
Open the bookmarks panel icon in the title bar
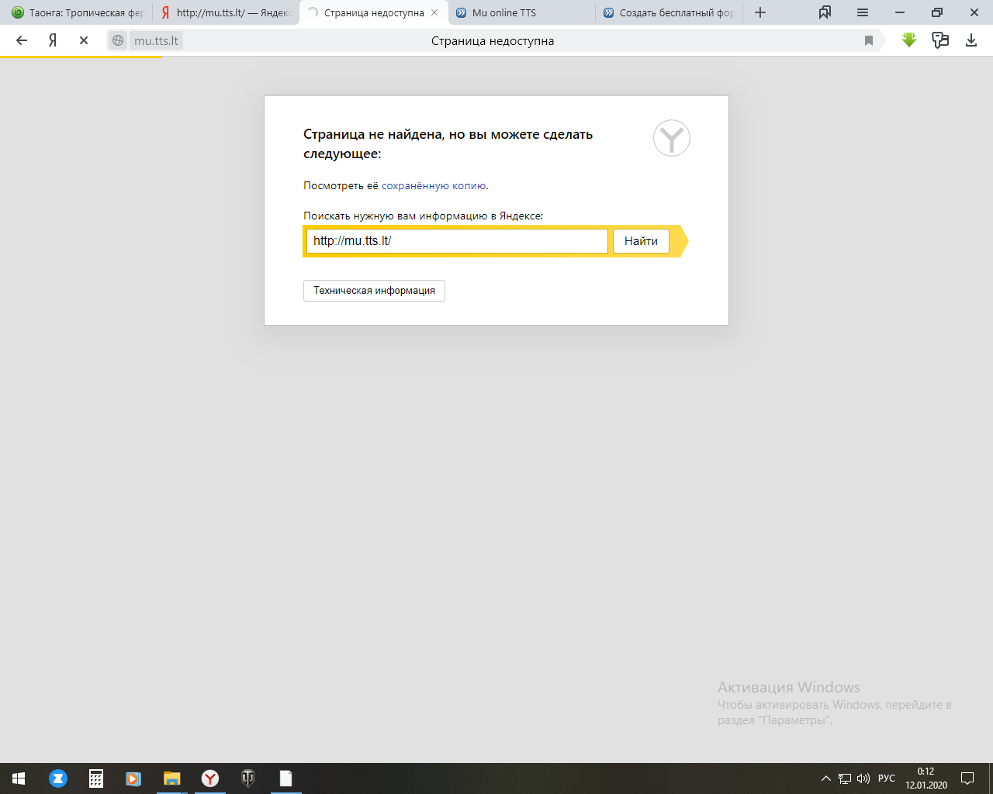pyautogui.click(x=825, y=12)
